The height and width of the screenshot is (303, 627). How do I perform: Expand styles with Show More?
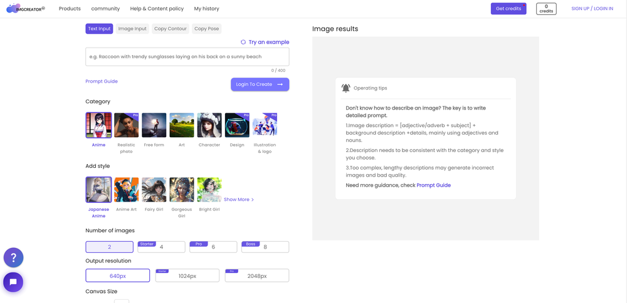coord(239,199)
